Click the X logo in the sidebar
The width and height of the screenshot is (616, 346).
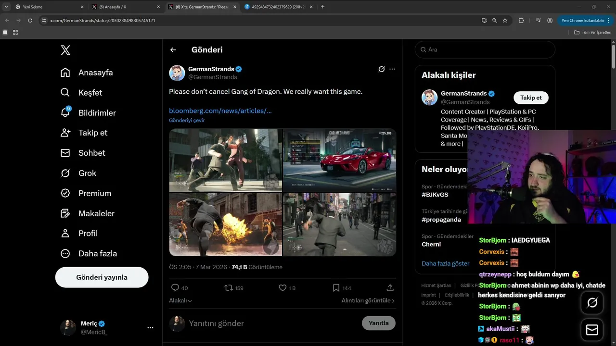point(65,50)
